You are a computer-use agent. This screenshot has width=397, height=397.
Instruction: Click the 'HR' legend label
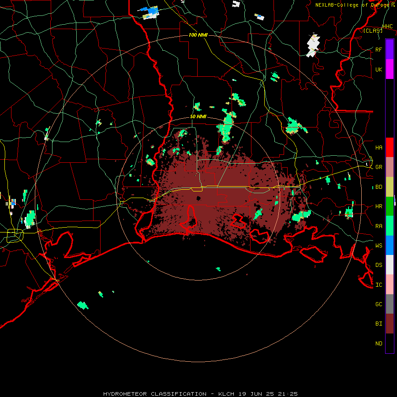pyautogui.click(x=378, y=206)
